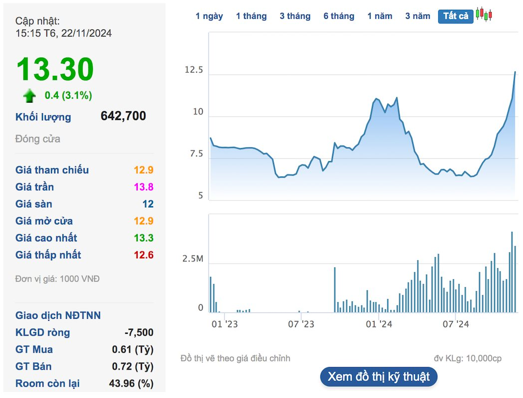
Task: Select the 'Tất cả' time range tab
Action: point(456,16)
